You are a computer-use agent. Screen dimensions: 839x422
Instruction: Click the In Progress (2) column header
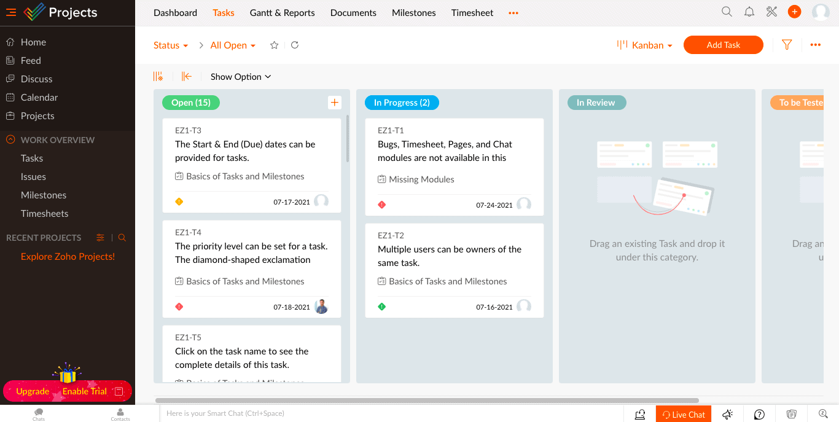pos(402,103)
